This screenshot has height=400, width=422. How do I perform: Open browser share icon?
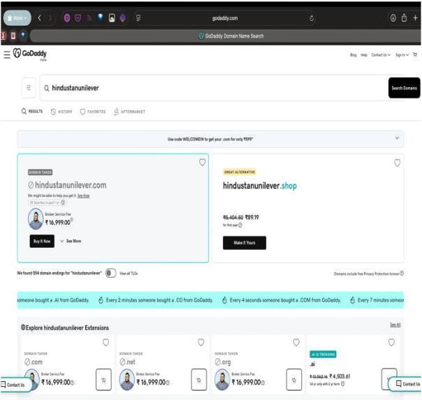(x=404, y=18)
